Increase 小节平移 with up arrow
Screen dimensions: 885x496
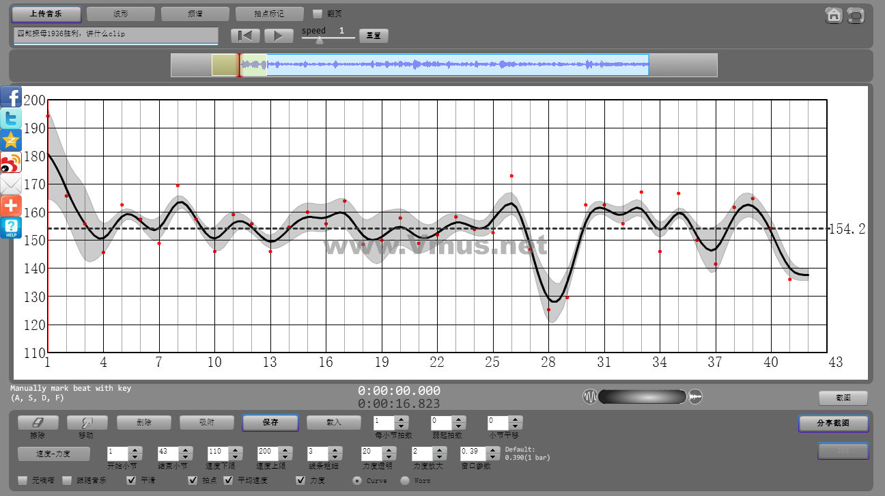coord(516,419)
